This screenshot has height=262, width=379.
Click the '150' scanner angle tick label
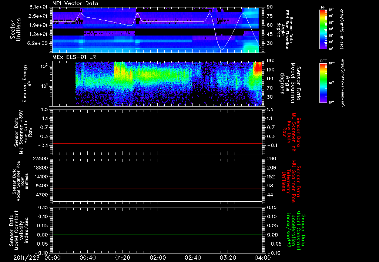(271, 70)
